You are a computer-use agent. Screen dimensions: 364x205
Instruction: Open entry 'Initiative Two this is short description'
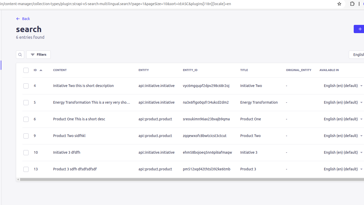(83, 86)
